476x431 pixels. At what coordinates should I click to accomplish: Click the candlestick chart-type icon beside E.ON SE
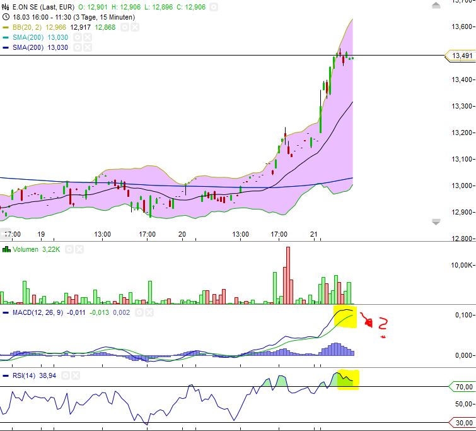(6, 7)
